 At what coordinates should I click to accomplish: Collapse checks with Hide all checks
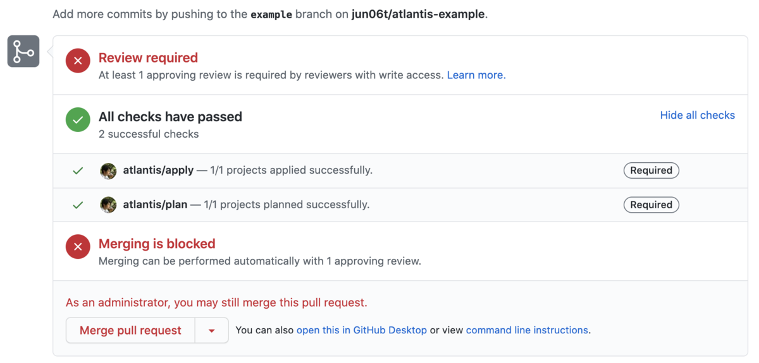(697, 115)
